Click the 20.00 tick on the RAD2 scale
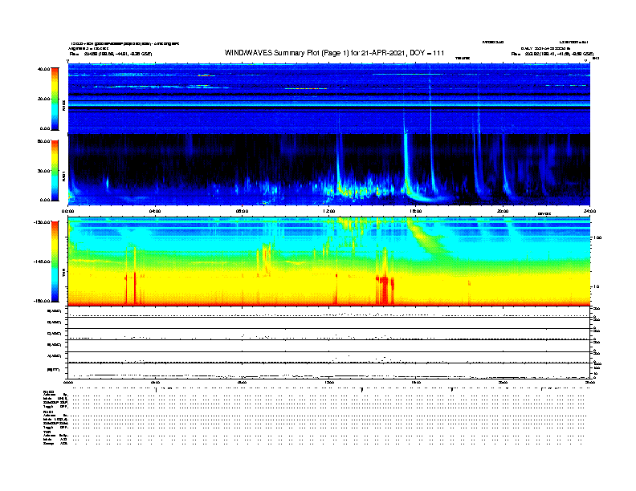The width and height of the screenshot is (636, 491). [43, 99]
